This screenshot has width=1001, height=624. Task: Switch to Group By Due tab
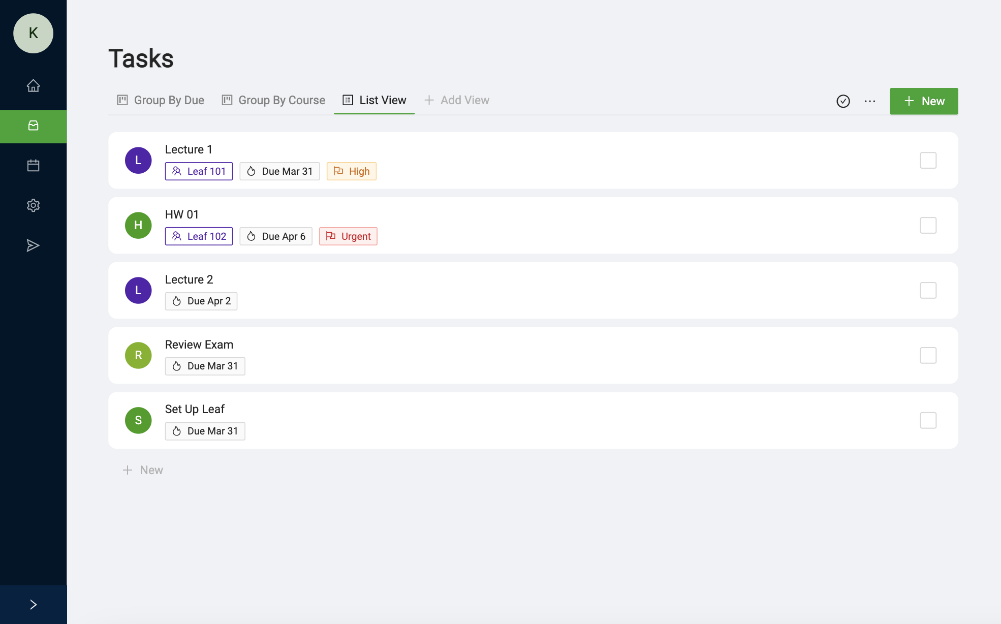tap(161, 100)
